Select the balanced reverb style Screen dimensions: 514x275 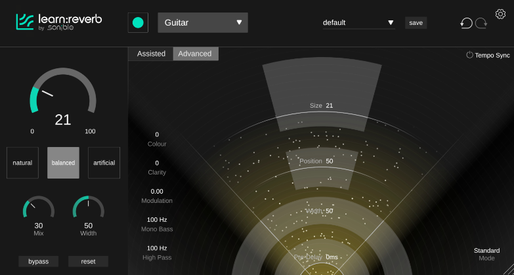63,163
